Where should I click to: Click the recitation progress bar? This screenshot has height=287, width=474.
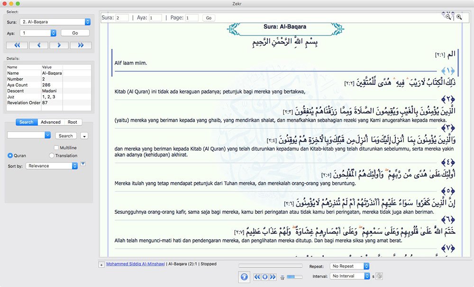click(271, 266)
